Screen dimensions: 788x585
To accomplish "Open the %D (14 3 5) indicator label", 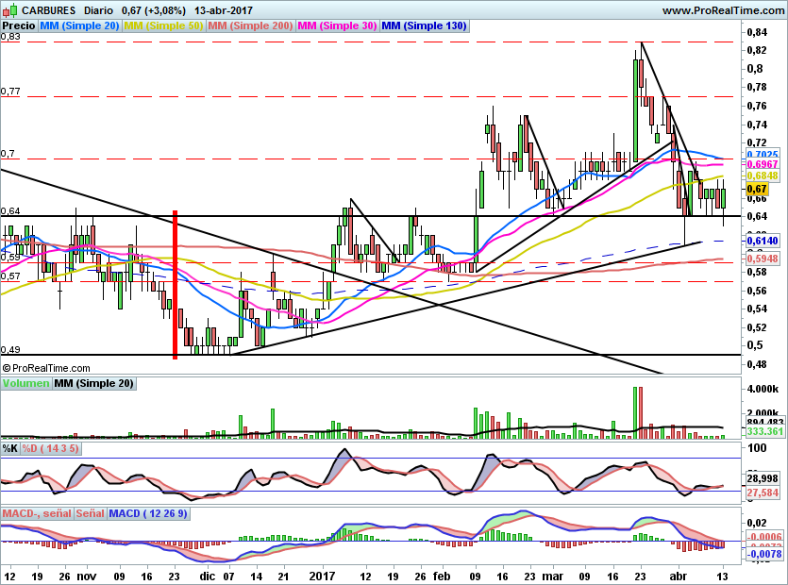I will [52, 448].
